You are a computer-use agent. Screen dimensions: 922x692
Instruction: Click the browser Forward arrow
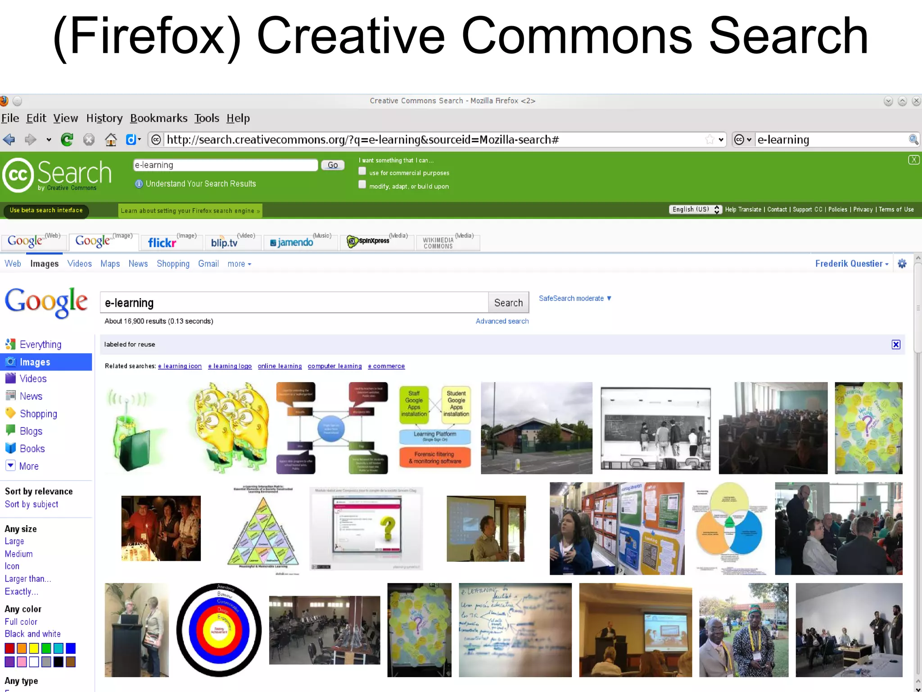coord(30,140)
